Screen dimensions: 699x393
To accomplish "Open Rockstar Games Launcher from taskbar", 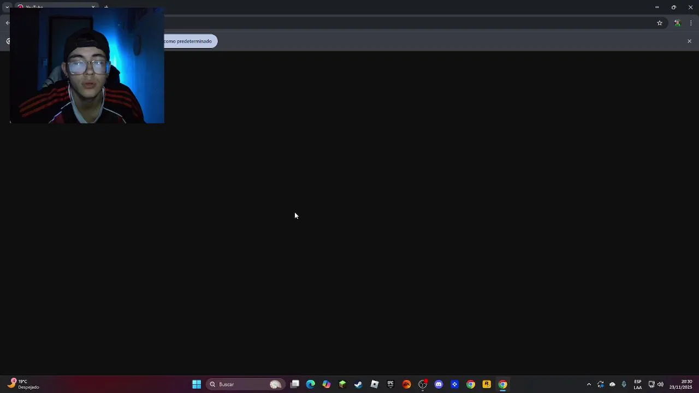I will 487,384.
